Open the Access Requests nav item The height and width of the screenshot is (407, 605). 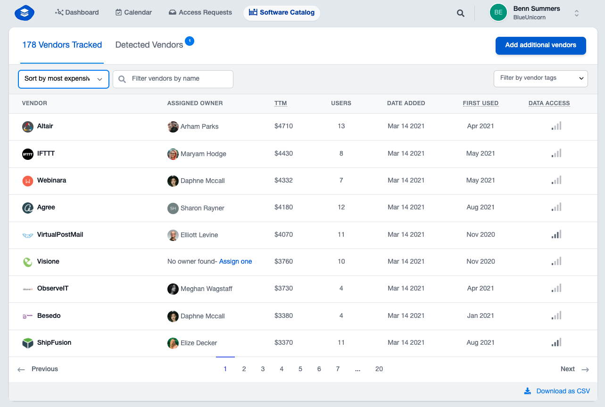pos(200,12)
